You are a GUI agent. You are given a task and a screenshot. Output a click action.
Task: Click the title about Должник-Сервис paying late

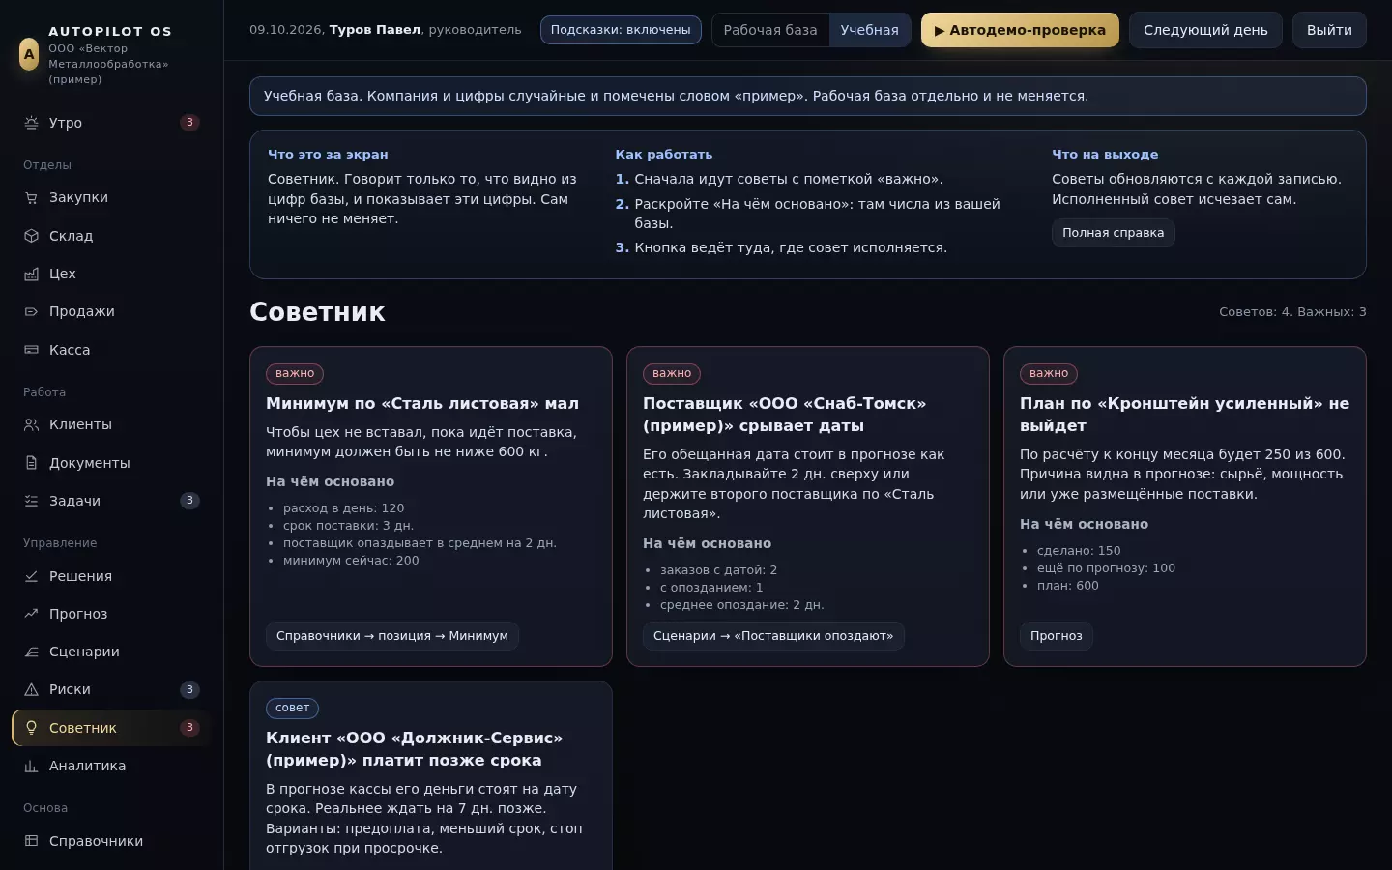click(415, 749)
